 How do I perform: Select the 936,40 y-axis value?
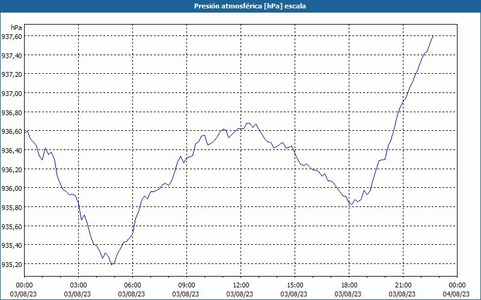[x=11, y=151]
